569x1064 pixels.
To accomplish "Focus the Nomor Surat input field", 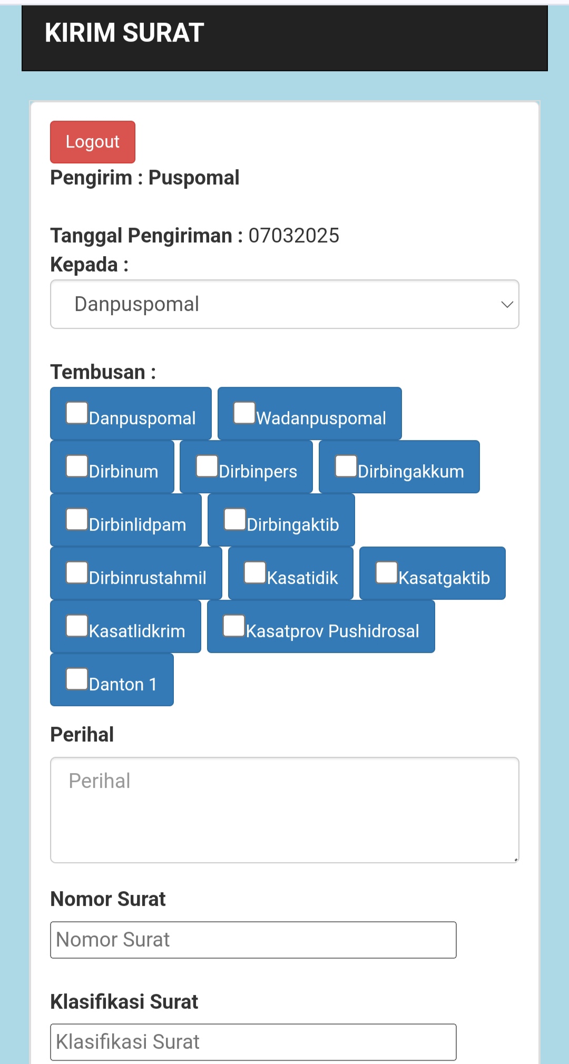I will (253, 940).
